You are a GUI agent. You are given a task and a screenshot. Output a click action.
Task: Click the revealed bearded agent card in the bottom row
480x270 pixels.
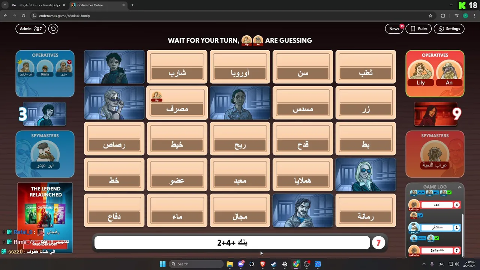coord(303,211)
